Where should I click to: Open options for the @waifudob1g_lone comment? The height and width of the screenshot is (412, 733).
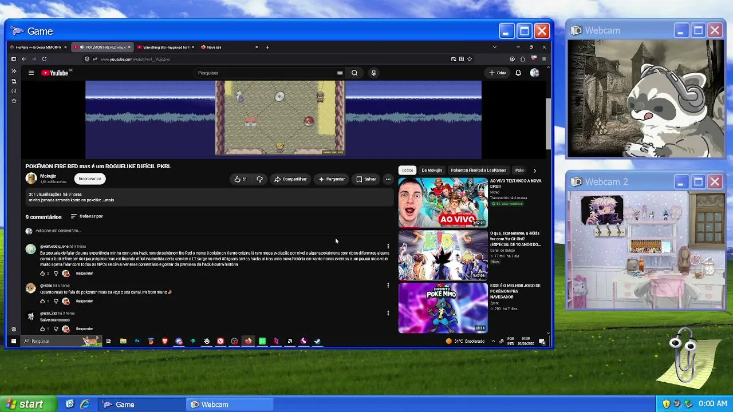[x=388, y=247]
